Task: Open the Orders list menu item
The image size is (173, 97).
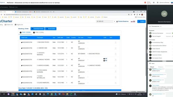Action: coord(9,25)
